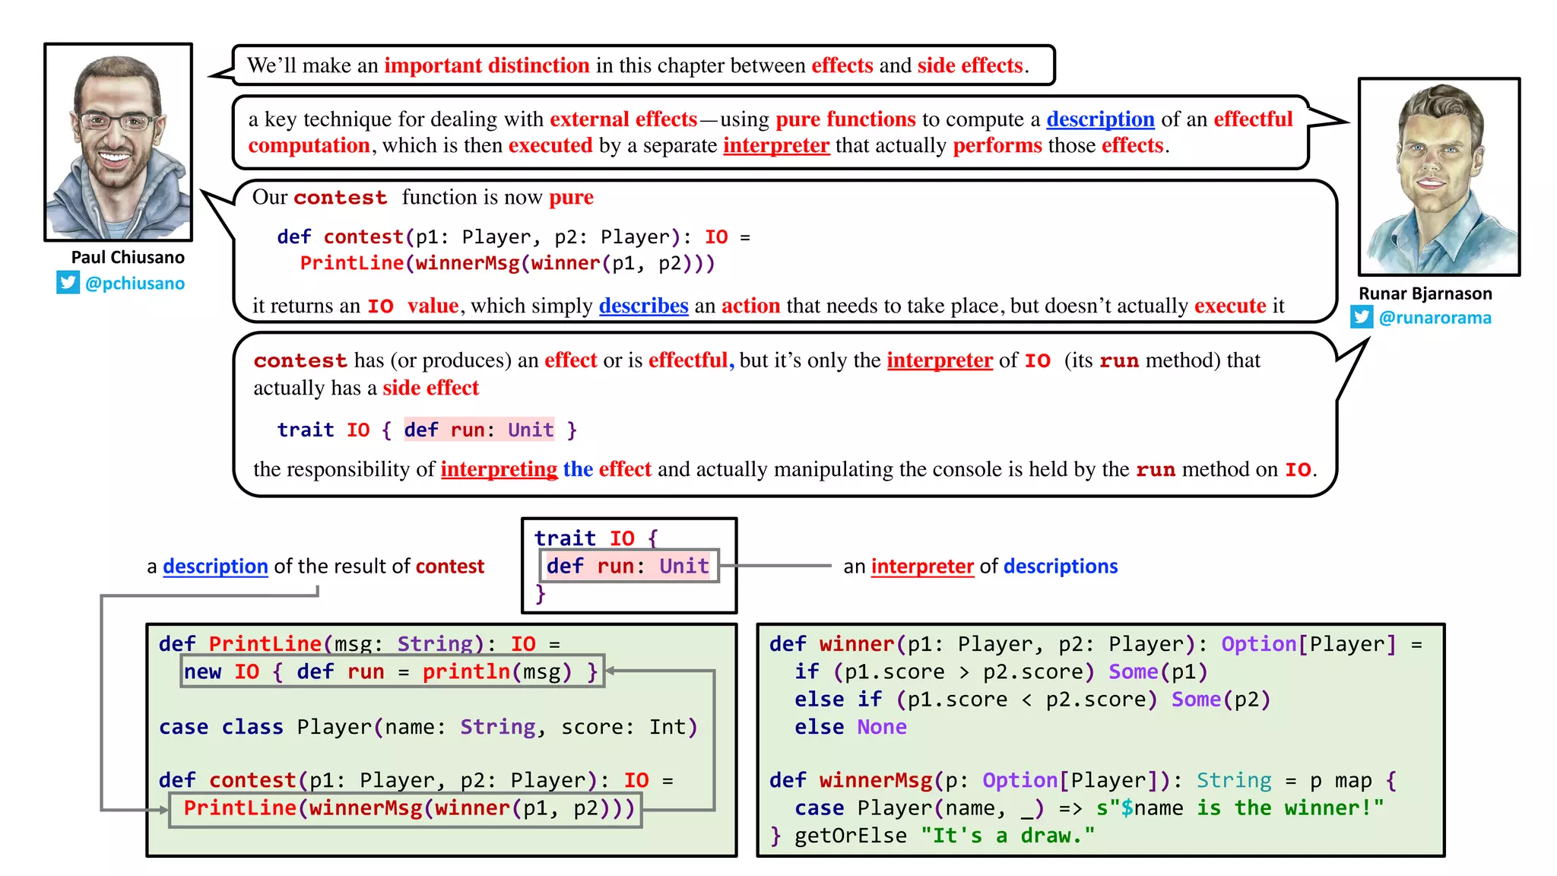
Task: Click 'Paul Chiusano' name label
Action: click(128, 258)
